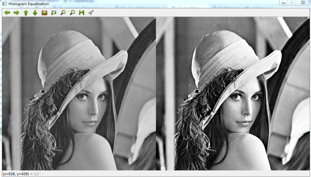Save the current image with the floppy icon

tap(81, 13)
